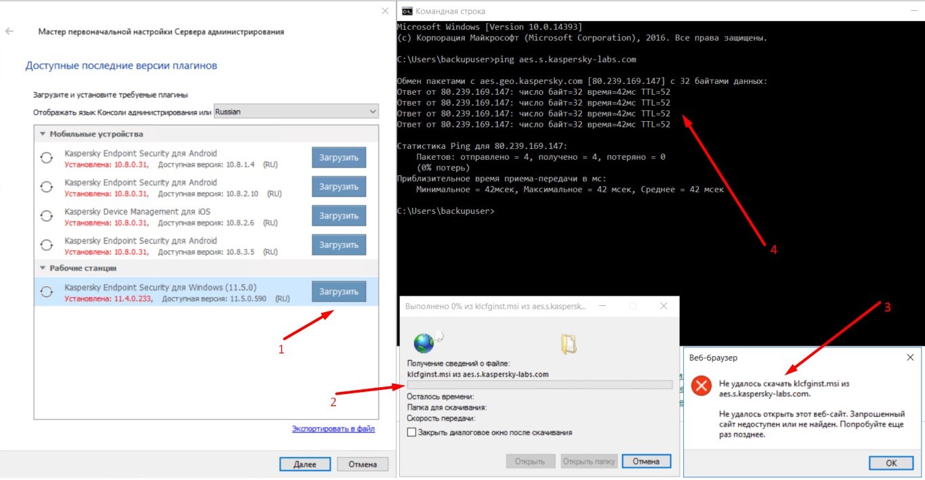Click the 'Доступные последние версии плагинов' heading
Screen dimensions: 925x480
click(121, 66)
